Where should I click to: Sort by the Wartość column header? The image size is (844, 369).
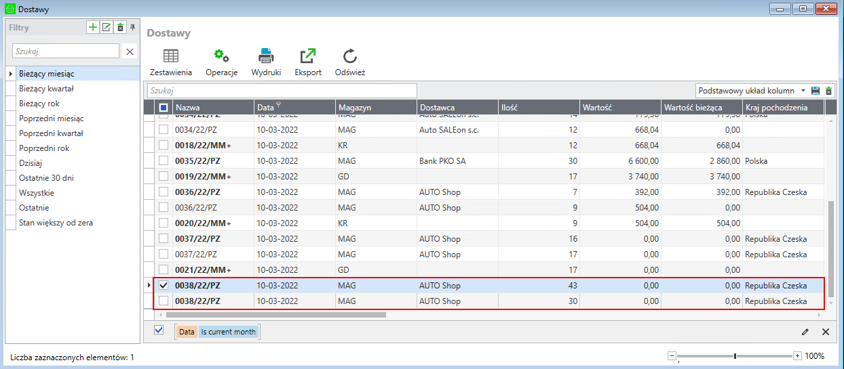coord(620,108)
